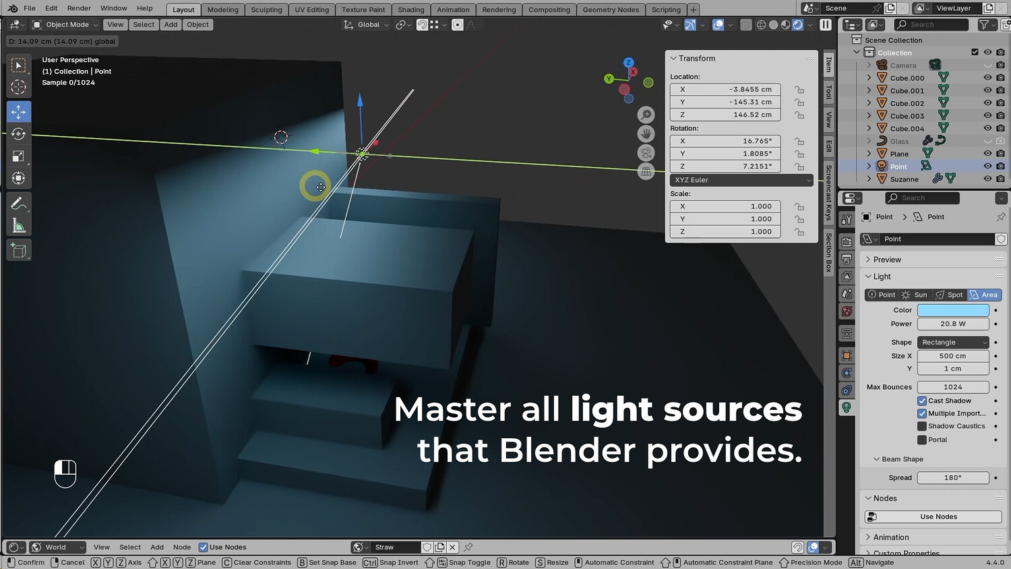Set light type to Sun
Screen dimensions: 1011x569
[x=915, y=295]
